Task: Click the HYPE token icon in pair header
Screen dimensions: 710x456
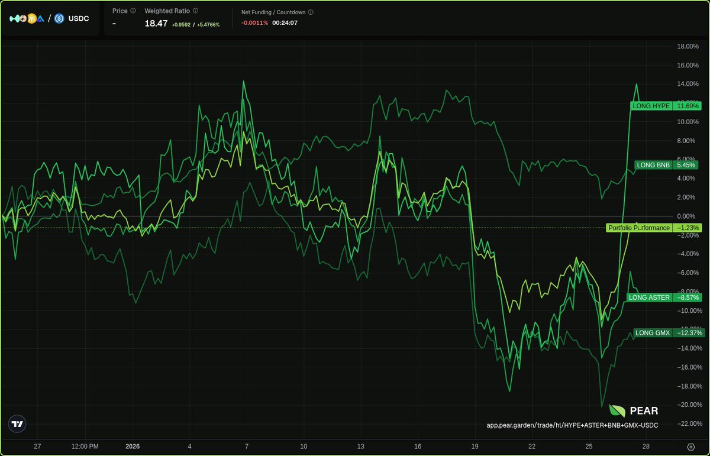Action: pyautogui.click(x=14, y=18)
